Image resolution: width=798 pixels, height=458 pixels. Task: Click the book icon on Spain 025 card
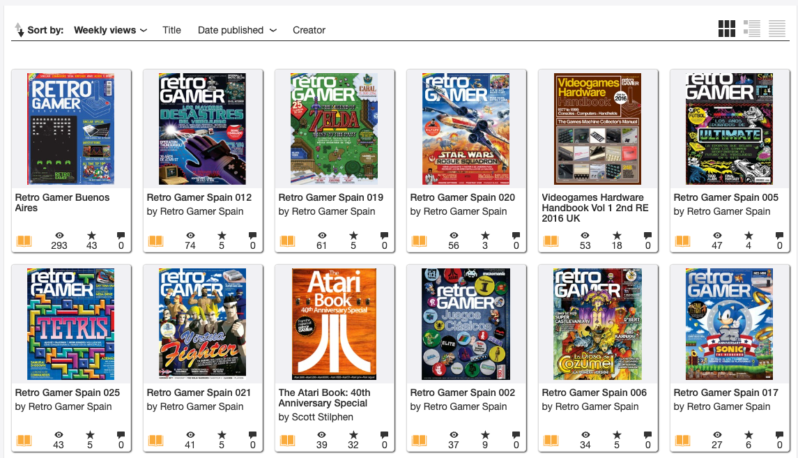pos(24,440)
